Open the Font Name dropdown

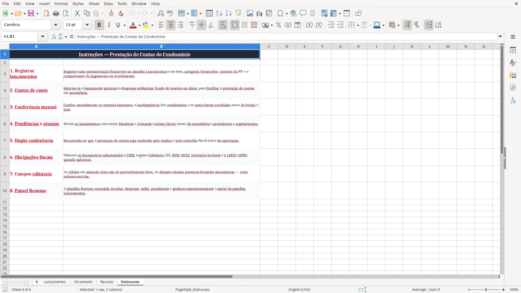pos(56,25)
